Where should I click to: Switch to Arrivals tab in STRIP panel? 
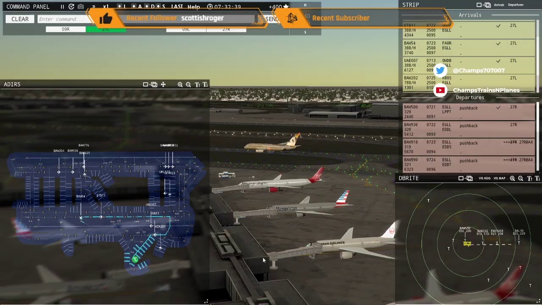(x=499, y=5)
